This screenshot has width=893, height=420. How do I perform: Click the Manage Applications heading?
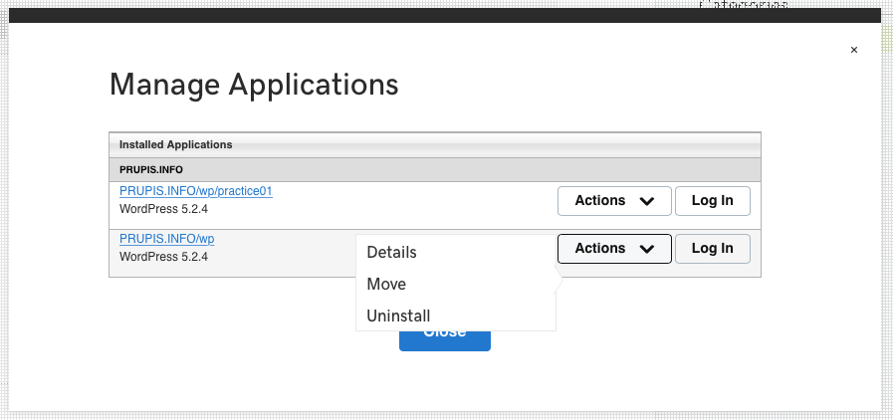[253, 84]
